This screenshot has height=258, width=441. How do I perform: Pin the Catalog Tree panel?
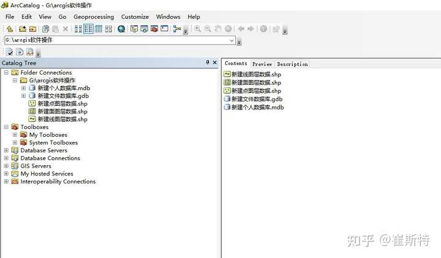[x=208, y=62]
